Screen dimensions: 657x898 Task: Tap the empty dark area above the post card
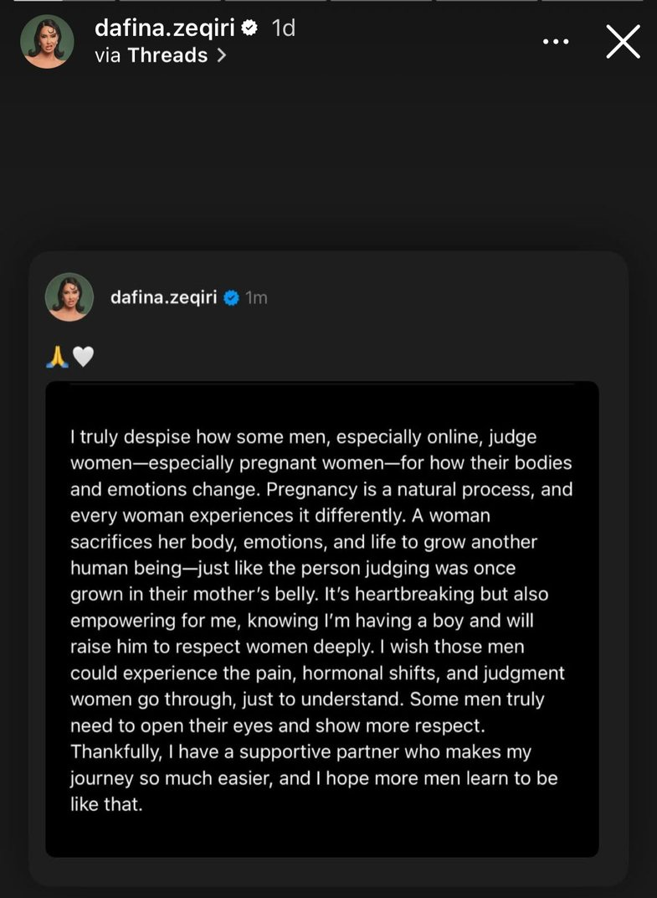[328, 168]
